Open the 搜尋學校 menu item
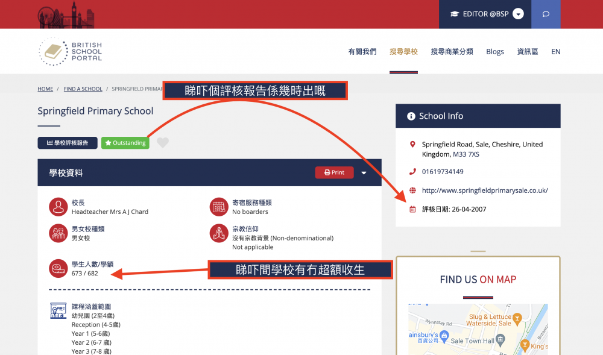The width and height of the screenshot is (603, 355). click(403, 51)
